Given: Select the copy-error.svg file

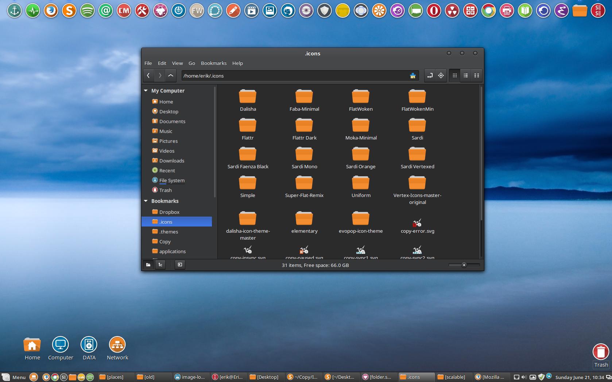Looking at the screenshot, I should tap(417, 223).
